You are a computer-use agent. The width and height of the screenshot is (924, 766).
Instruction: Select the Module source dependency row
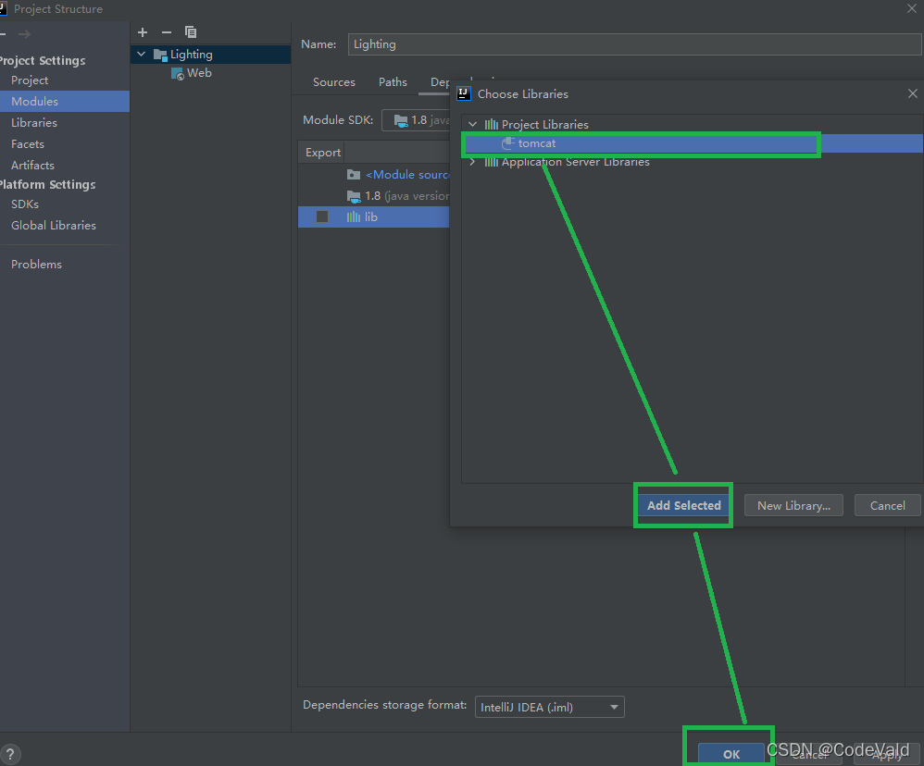(x=374, y=175)
